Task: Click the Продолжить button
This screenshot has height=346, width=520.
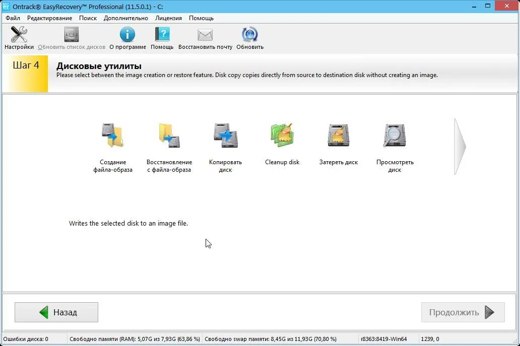Action: pyautogui.click(x=463, y=312)
